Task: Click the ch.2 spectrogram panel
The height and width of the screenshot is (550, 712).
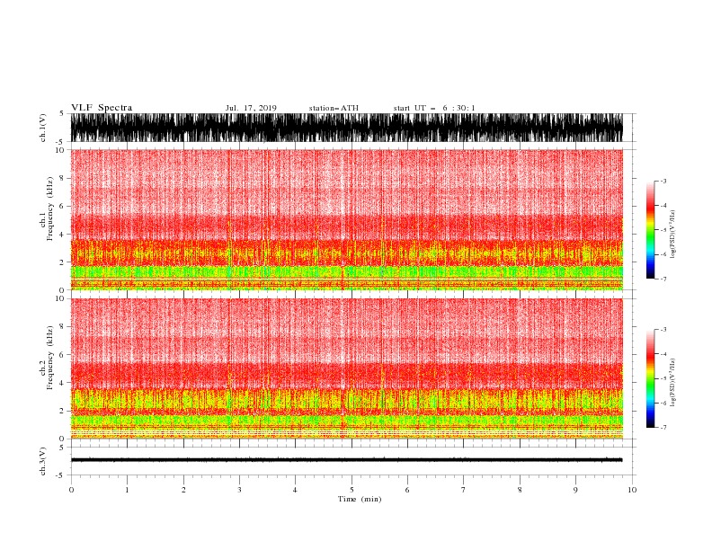Action: tap(346, 368)
